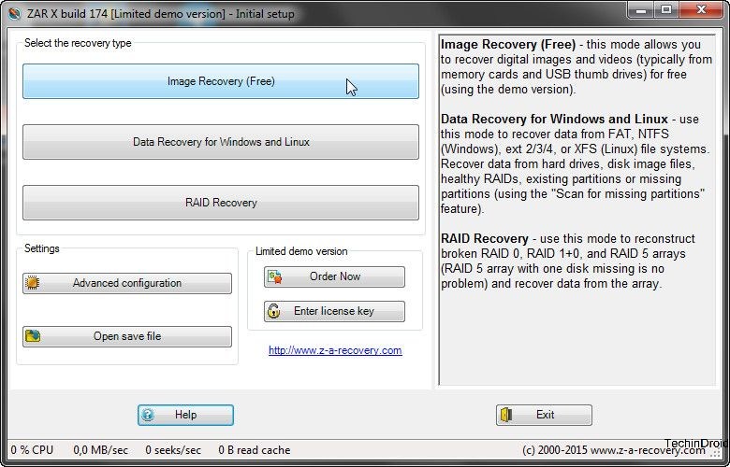Click the copyright '(c) 2000-2015 www.z-a-recovery.com' text
730x467 pixels.
(x=614, y=450)
